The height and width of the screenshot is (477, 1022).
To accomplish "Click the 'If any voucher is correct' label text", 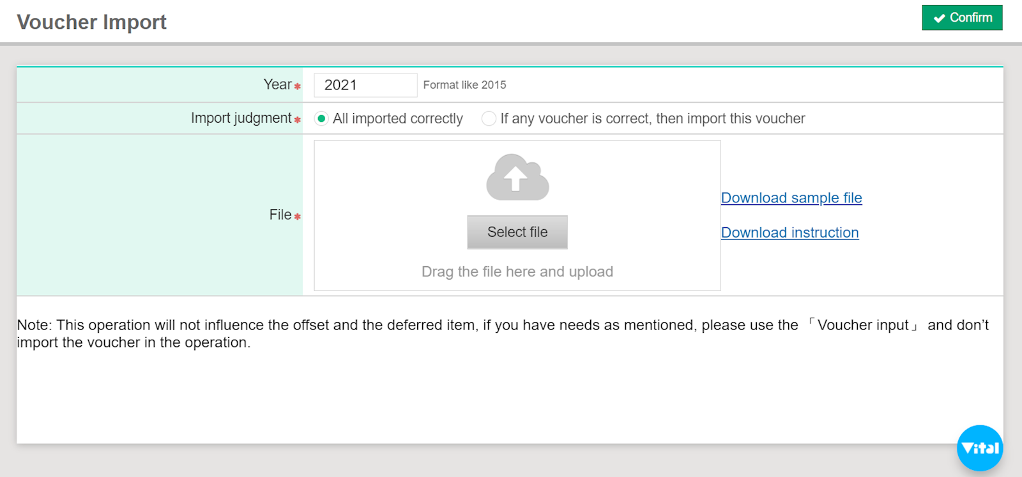I will [x=652, y=119].
